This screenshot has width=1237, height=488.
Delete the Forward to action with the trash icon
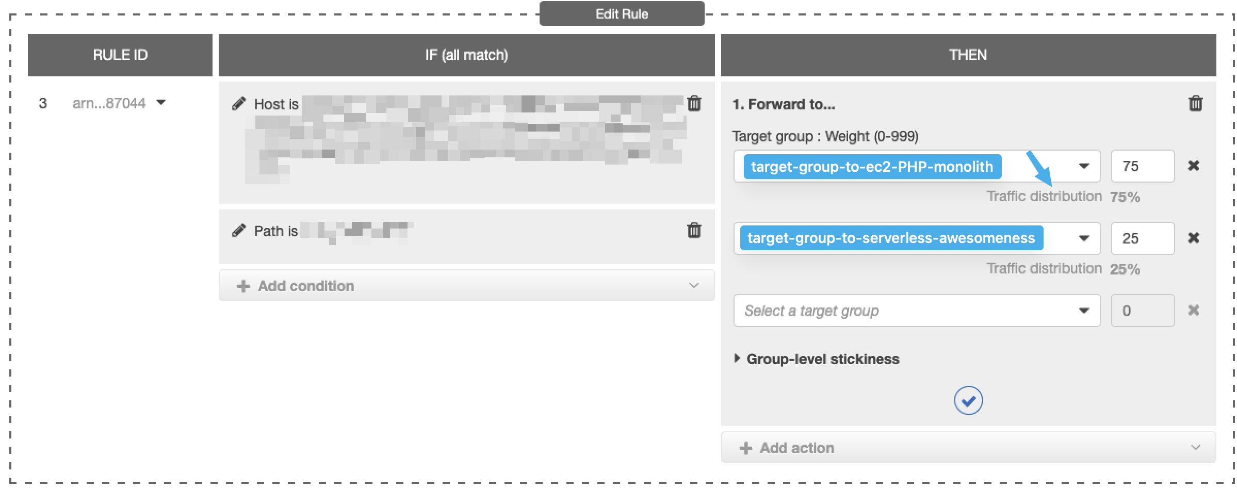coord(1196,103)
